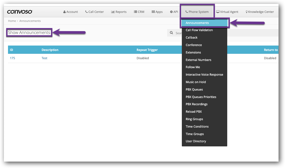Open the Virtual Agent menu
Image resolution: width=285 pixels, height=168 pixels.
coord(227,12)
